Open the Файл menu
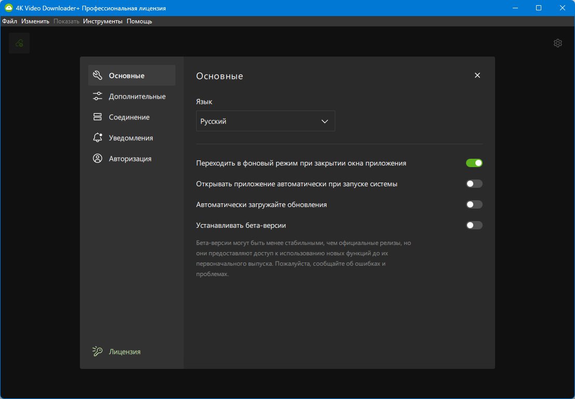Image resolution: width=575 pixels, height=399 pixels. click(9, 21)
